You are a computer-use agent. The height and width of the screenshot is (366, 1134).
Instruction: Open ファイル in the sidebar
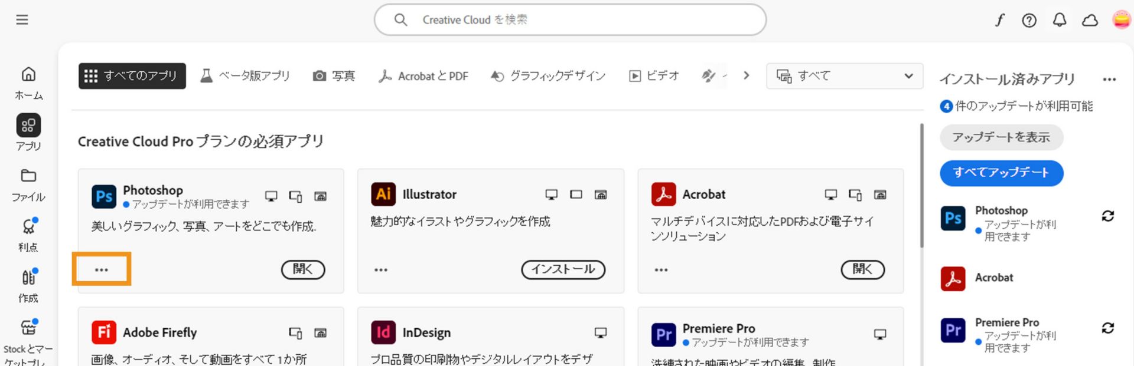28,185
